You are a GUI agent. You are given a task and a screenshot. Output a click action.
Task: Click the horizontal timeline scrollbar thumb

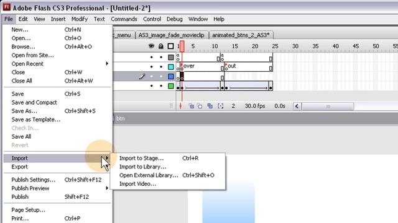pos(328,106)
